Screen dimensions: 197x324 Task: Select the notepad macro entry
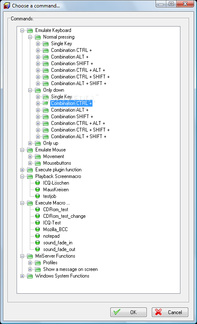coord(51,236)
